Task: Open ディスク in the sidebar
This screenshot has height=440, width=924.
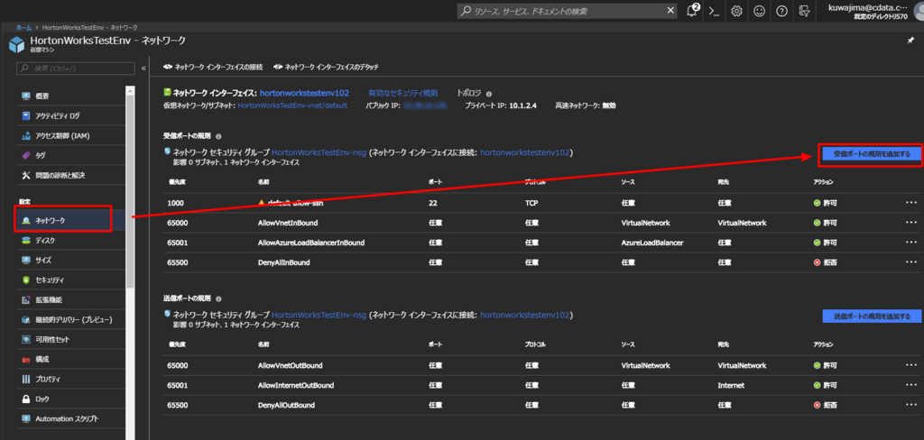Action: (x=70, y=241)
